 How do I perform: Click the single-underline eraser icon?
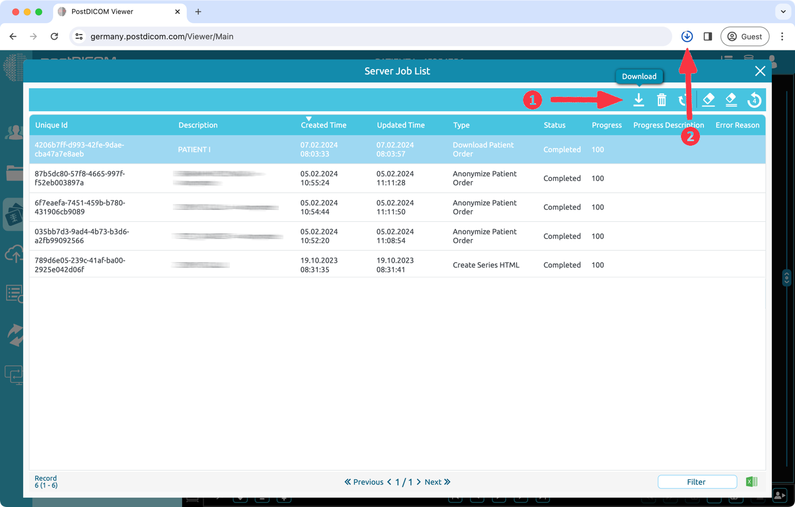pos(709,100)
